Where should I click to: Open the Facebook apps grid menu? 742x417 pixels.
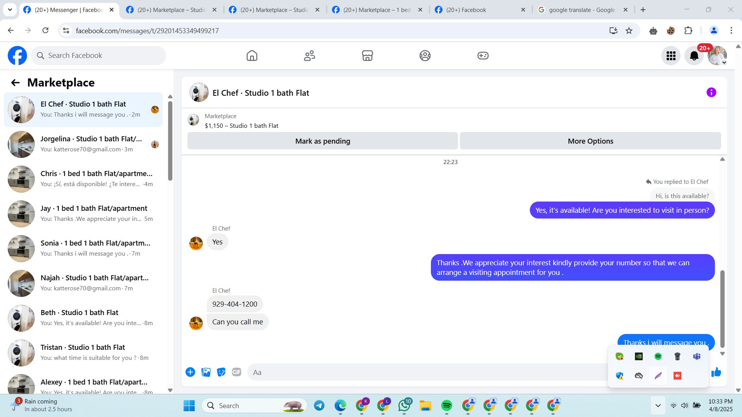tap(671, 56)
